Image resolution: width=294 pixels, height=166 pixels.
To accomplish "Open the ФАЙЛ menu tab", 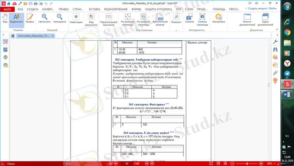I will click(x=8, y=8).
